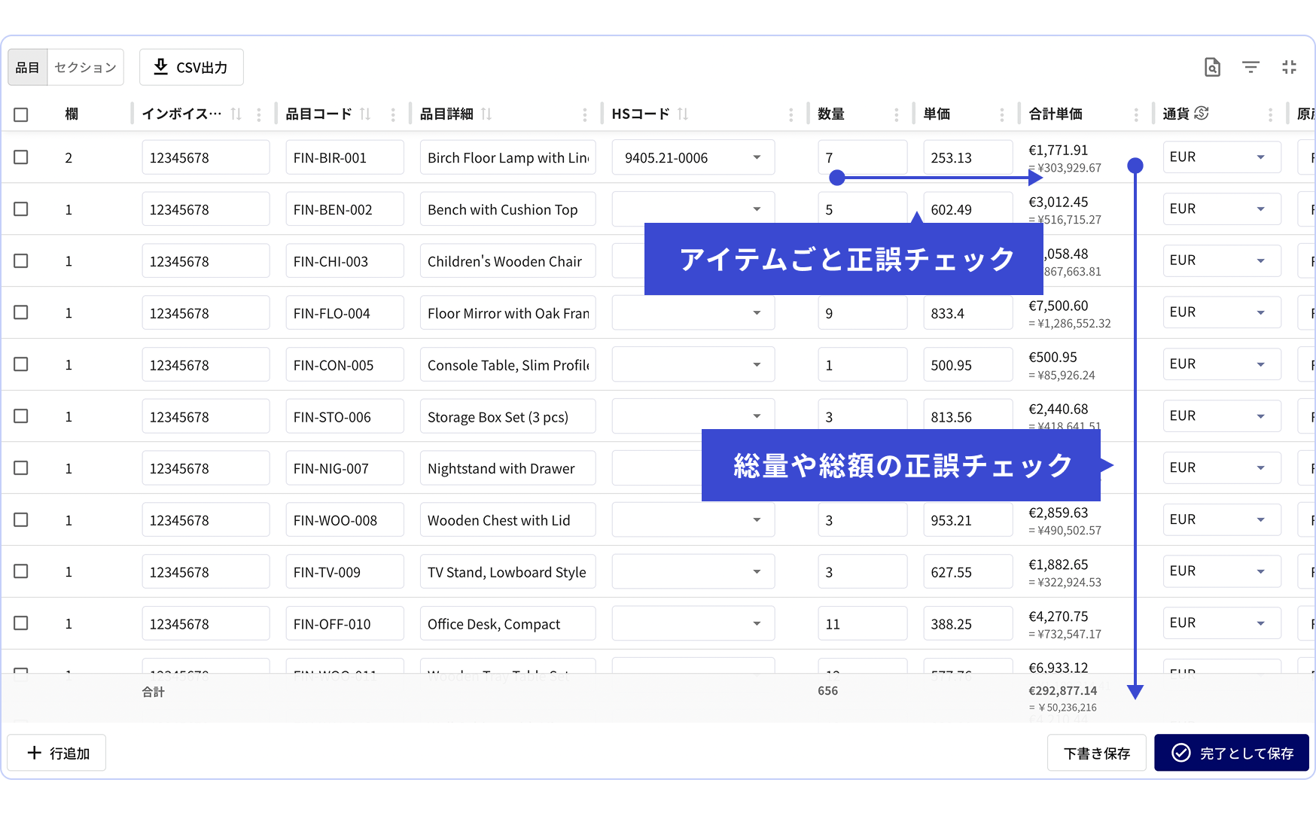Select the 品目 tab

pos(27,67)
